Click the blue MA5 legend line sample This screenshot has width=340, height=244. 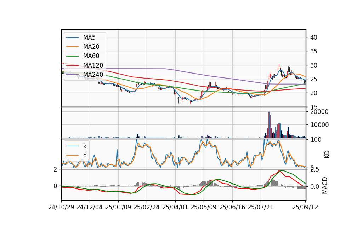(x=72, y=37)
